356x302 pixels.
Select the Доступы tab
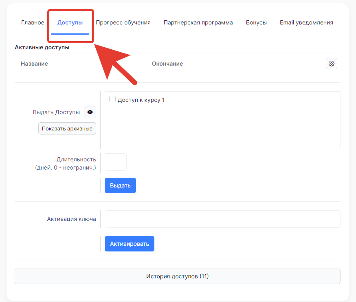pyautogui.click(x=70, y=22)
